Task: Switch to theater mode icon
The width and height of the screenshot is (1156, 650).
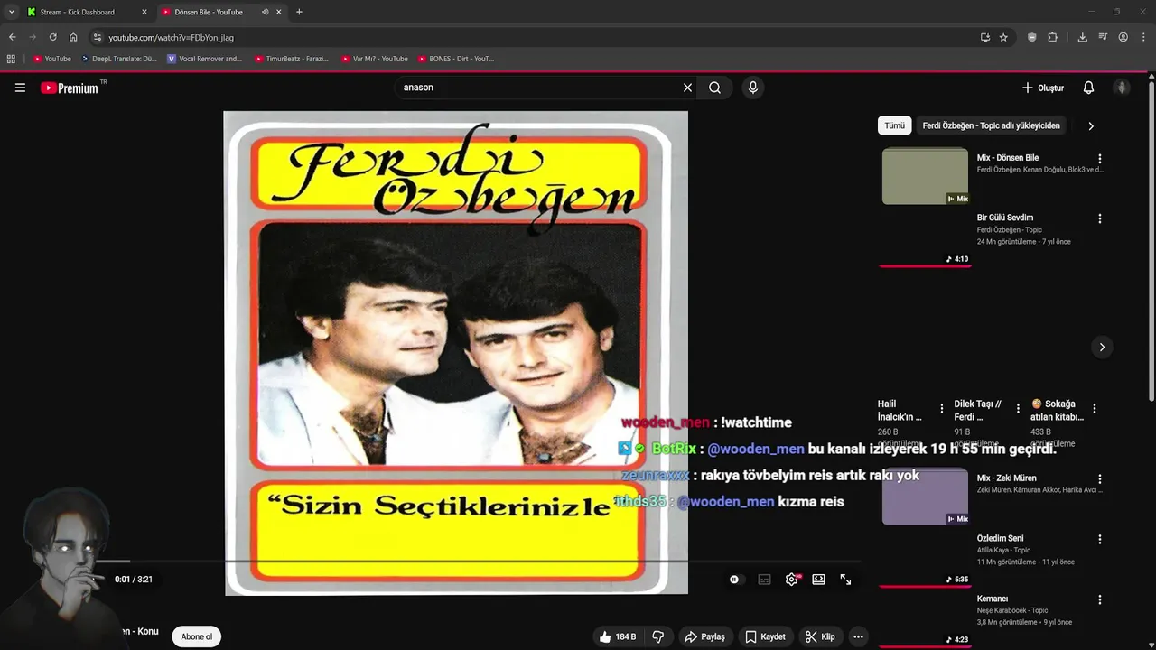Action: click(x=818, y=580)
